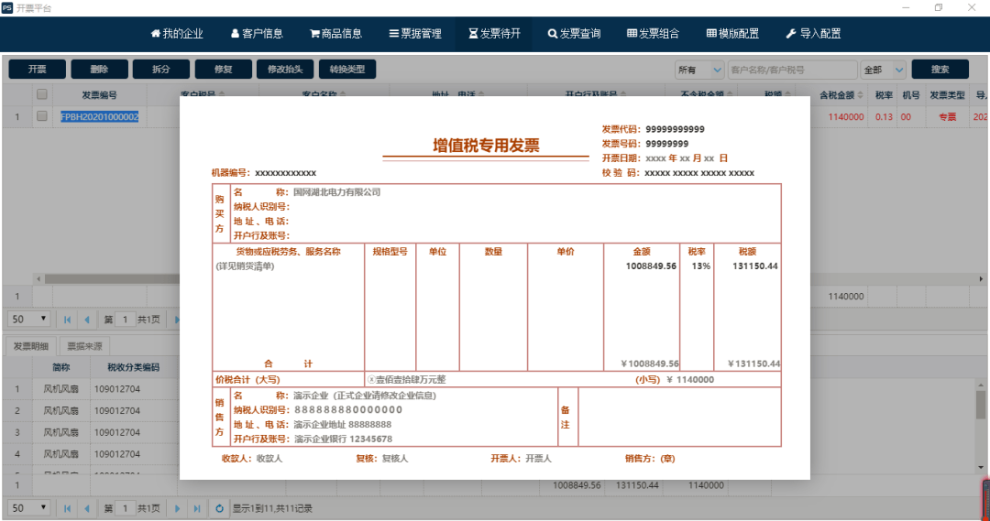Go to next page in lower pager
Viewport: 990px width, 521px height.
pyautogui.click(x=178, y=508)
